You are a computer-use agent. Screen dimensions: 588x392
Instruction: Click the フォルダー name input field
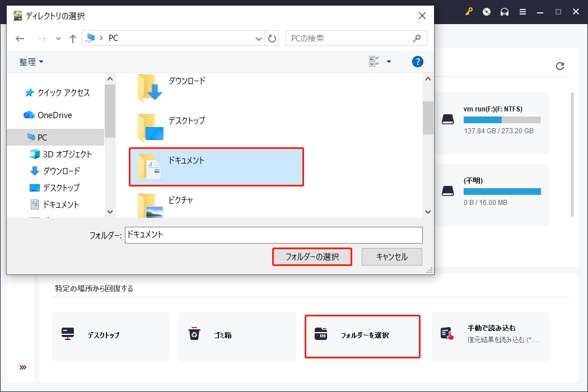[x=274, y=235]
